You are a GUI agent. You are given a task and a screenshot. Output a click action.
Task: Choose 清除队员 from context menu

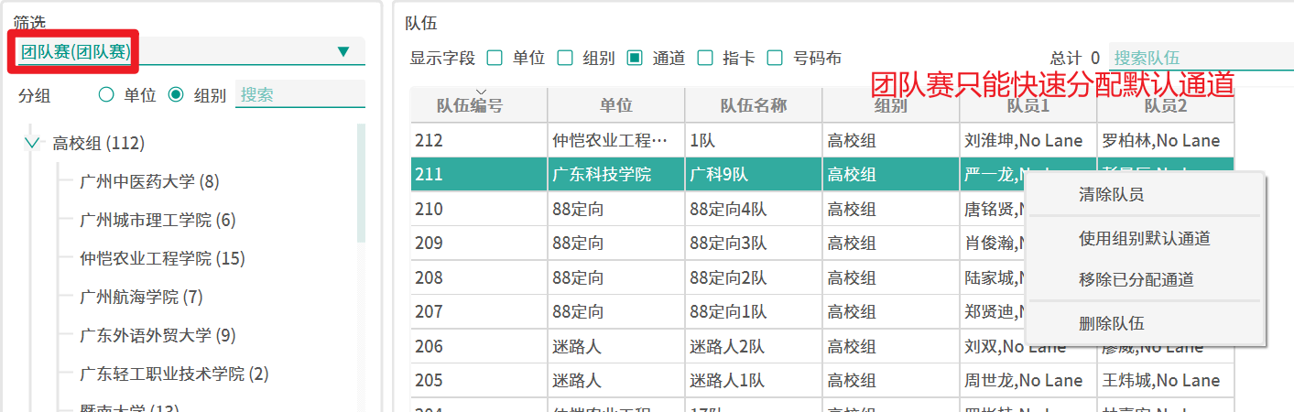1111,194
